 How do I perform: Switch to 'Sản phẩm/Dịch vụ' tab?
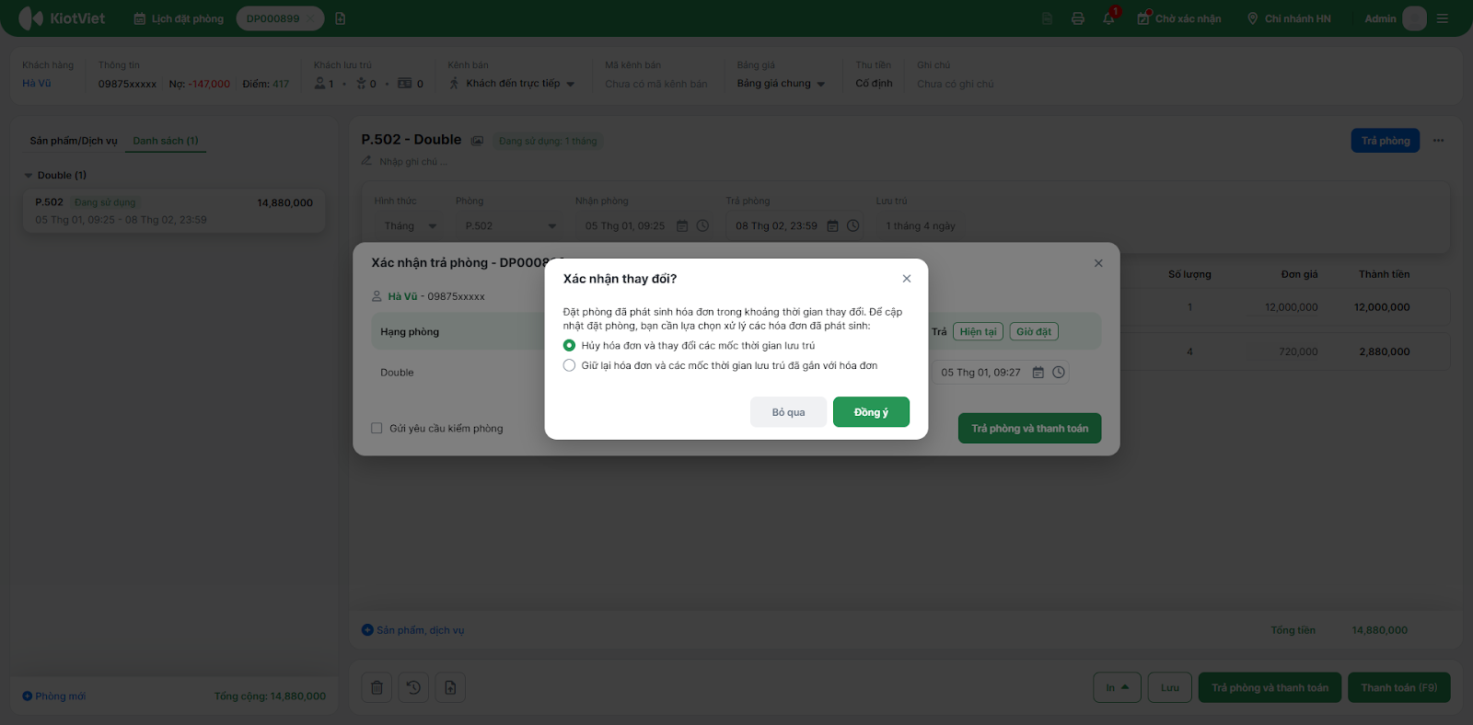click(x=74, y=141)
